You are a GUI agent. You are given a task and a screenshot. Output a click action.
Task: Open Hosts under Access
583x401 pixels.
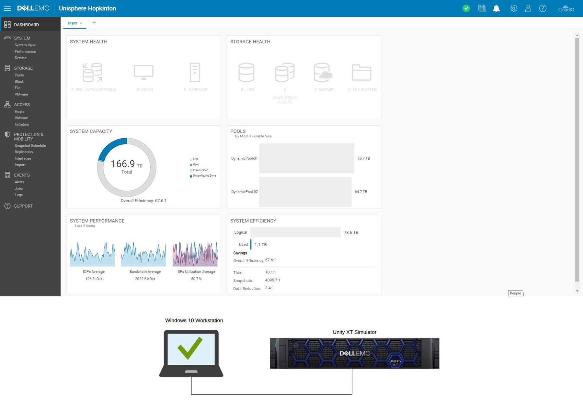(19, 111)
